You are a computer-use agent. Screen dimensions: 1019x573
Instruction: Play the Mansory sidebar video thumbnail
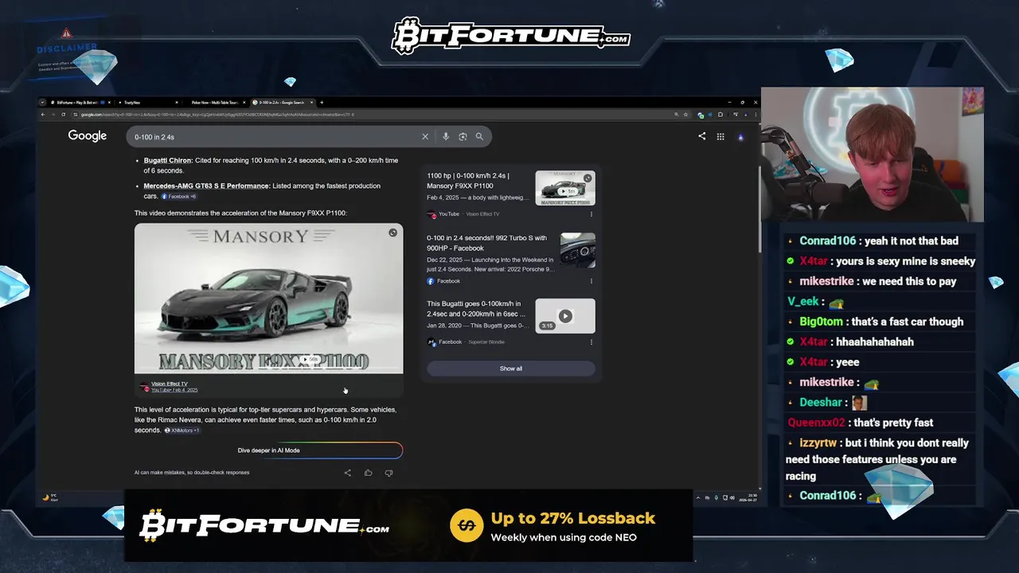click(565, 189)
